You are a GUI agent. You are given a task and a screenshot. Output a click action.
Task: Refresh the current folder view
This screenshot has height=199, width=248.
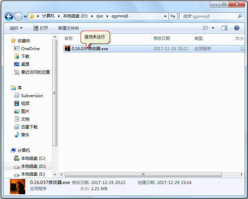(173, 16)
